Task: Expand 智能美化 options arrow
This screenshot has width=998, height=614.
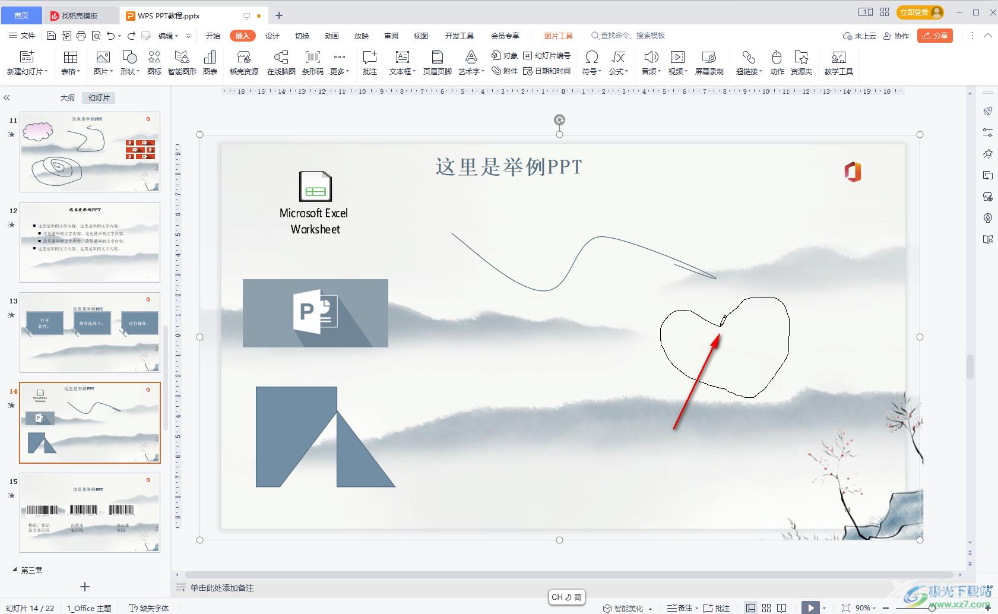Action: pyautogui.click(x=651, y=609)
